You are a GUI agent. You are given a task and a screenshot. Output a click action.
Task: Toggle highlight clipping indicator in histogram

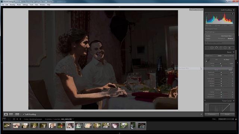point(233,14)
